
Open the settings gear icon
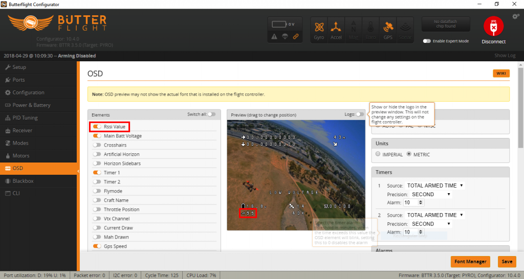pos(515,17)
